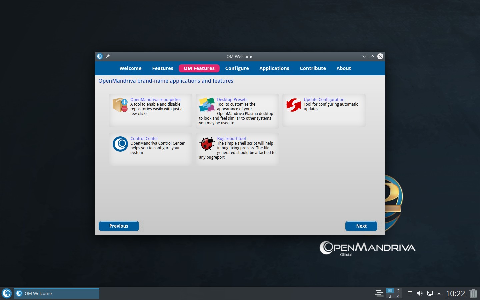Open the Configure tab
This screenshot has height=300, width=480.
point(237,68)
